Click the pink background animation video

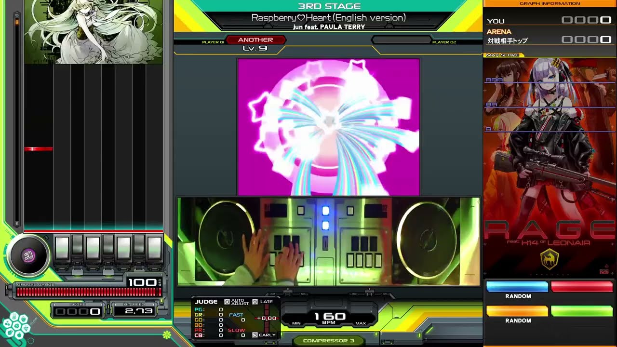tap(329, 127)
